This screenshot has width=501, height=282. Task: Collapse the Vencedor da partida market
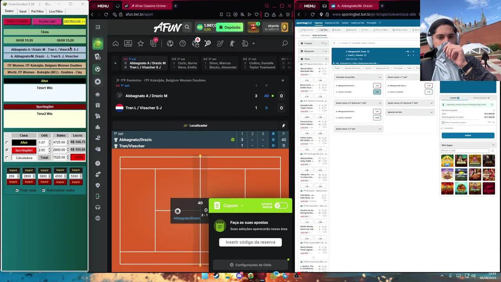click(380, 77)
